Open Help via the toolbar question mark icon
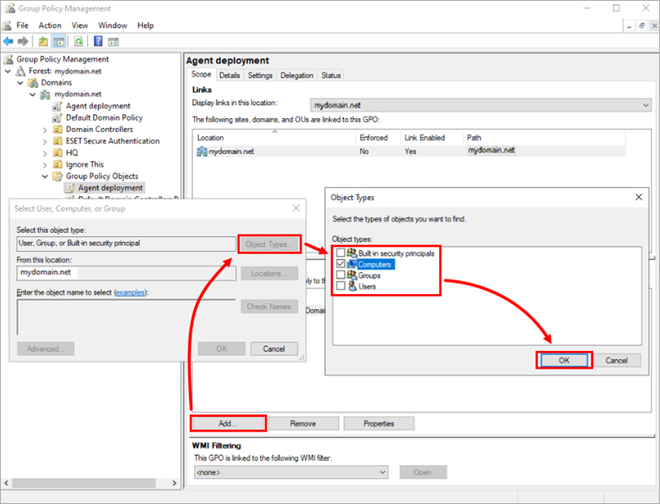Screen dimensions: 660x504 pos(97,40)
